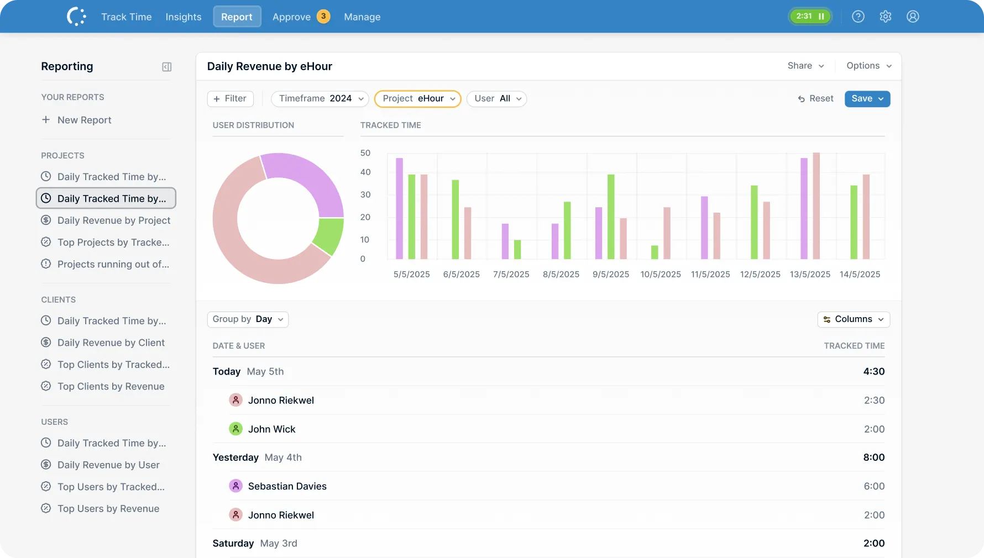Collapse the Reporting sidebar panel
Image resolution: width=984 pixels, height=558 pixels.
pyautogui.click(x=166, y=67)
